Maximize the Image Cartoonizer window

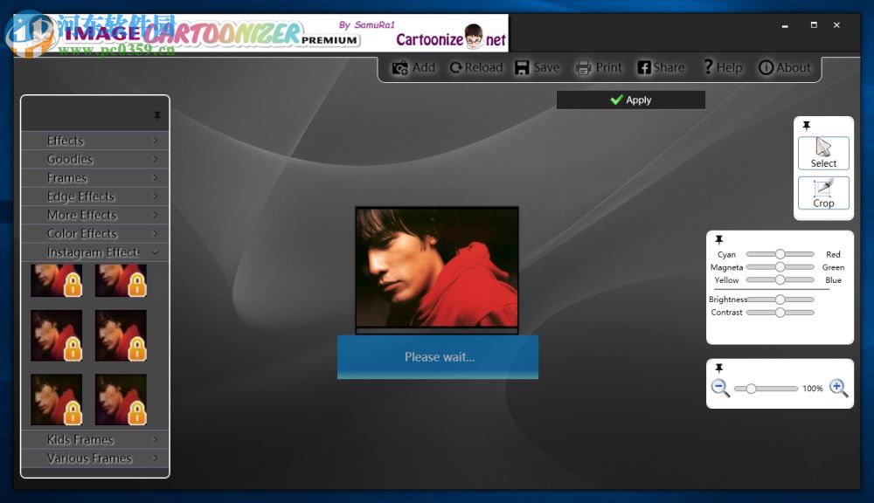[x=814, y=25]
